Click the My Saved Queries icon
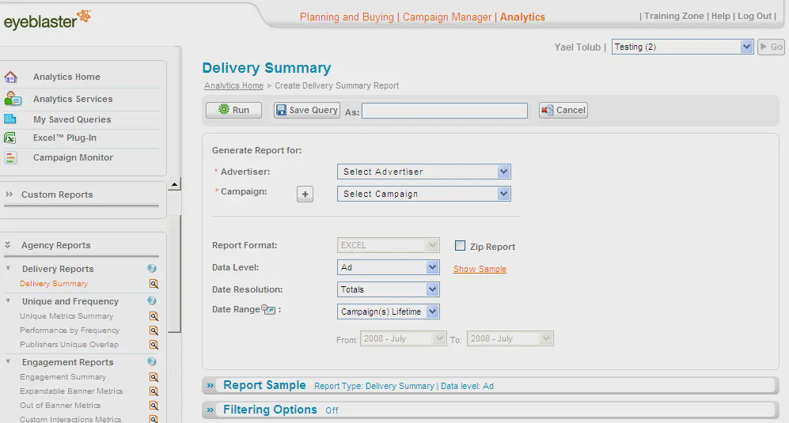Screen dimensions: 789x423 pyautogui.click(x=10, y=119)
